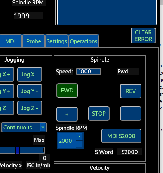Jog the Y axis negative
The image size is (163, 173).
tap(30, 91)
